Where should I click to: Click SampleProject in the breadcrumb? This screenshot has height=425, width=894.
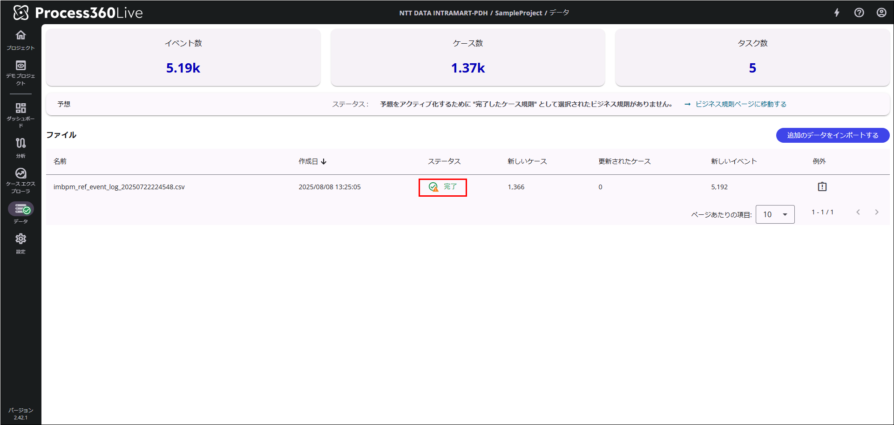518,13
